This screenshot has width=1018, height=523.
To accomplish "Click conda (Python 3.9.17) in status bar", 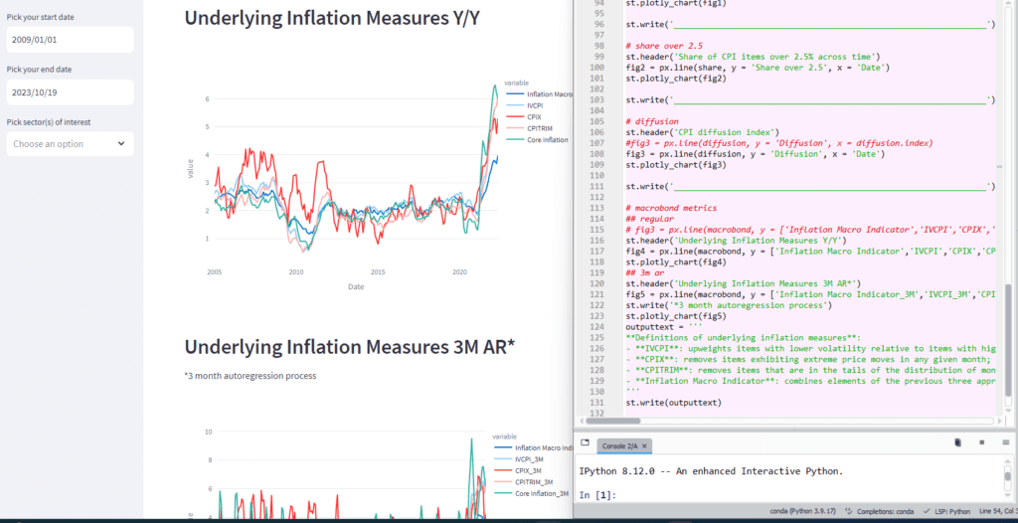I will click(x=805, y=511).
